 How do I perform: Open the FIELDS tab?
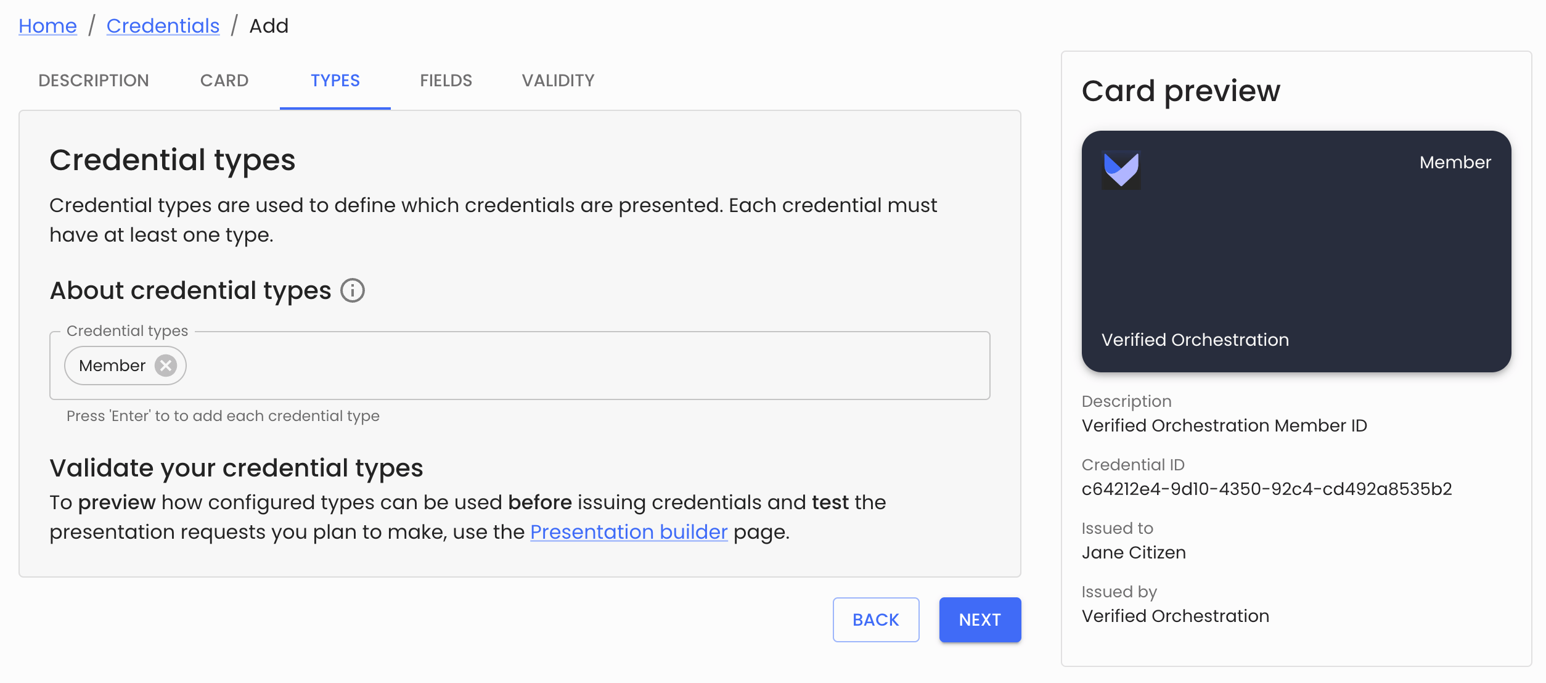click(446, 80)
